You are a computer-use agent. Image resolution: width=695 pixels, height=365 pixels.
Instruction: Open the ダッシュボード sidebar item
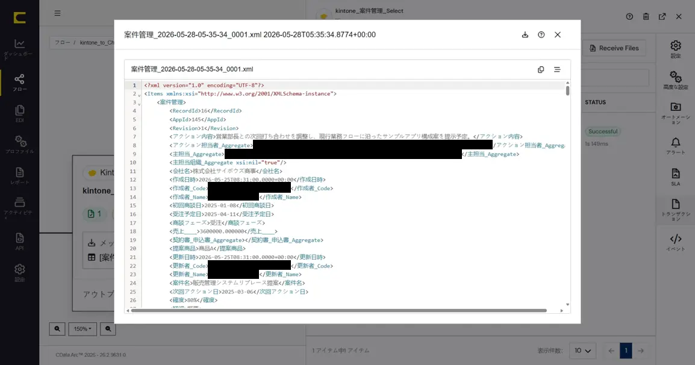point(19,49)
